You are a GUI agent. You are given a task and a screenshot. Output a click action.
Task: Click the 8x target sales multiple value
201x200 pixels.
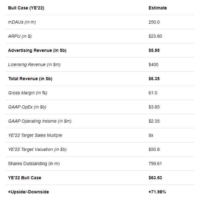click(x=151, y=135)
